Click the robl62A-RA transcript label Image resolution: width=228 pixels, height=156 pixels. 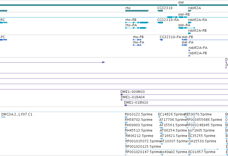coord(198,20)
